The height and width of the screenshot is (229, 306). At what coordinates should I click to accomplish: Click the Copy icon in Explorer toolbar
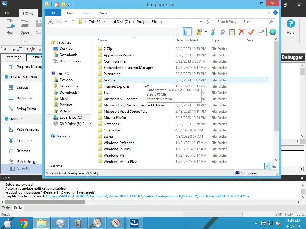(222, 32)
